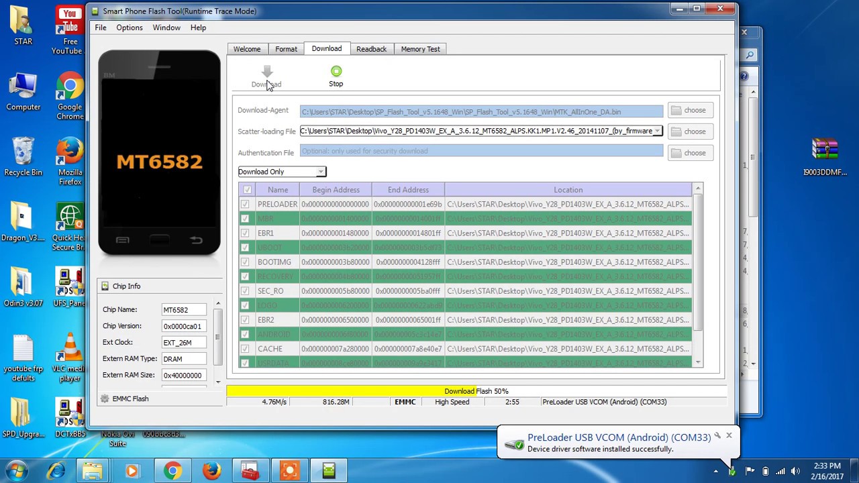Launch DCTxBB5 desktop shortcut

coord(70,419)
